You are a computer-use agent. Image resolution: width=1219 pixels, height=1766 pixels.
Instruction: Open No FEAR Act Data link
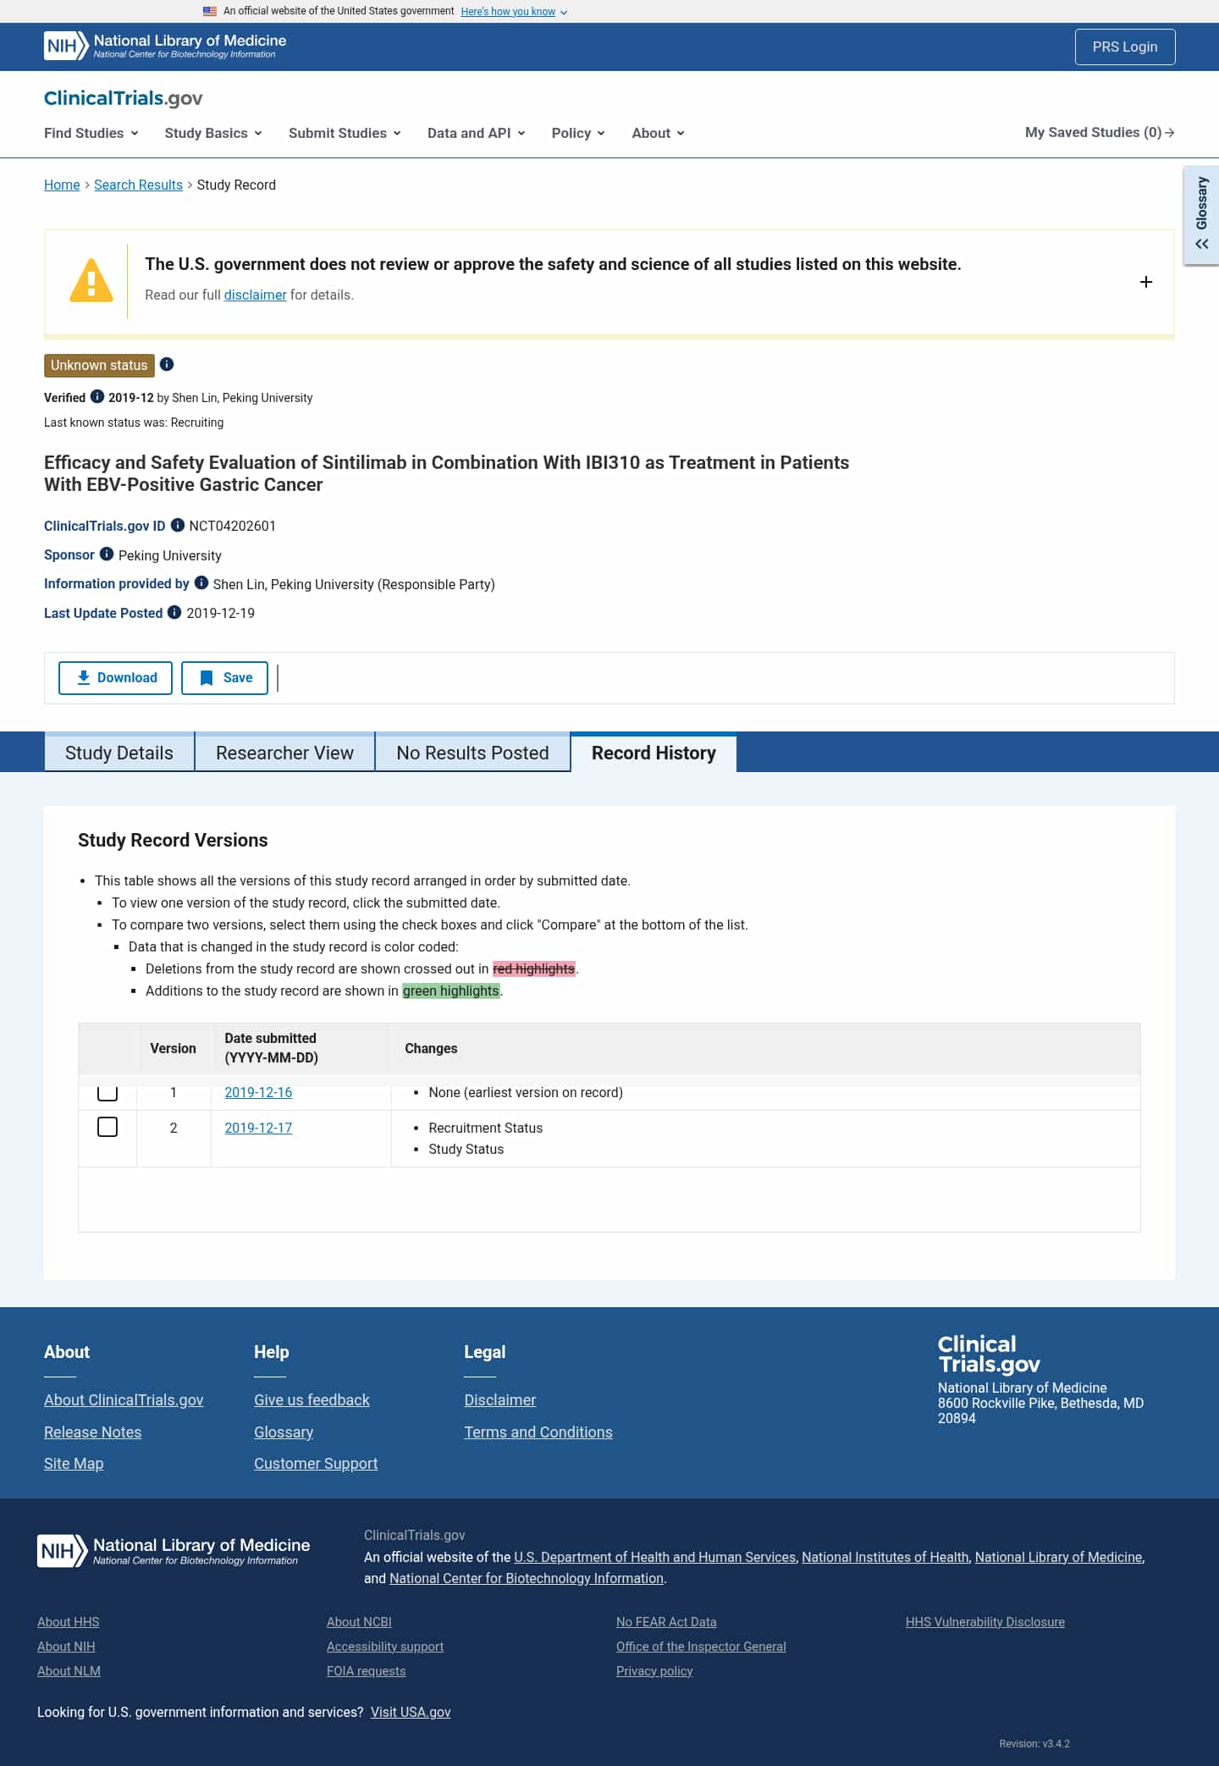click(666, 1621)
